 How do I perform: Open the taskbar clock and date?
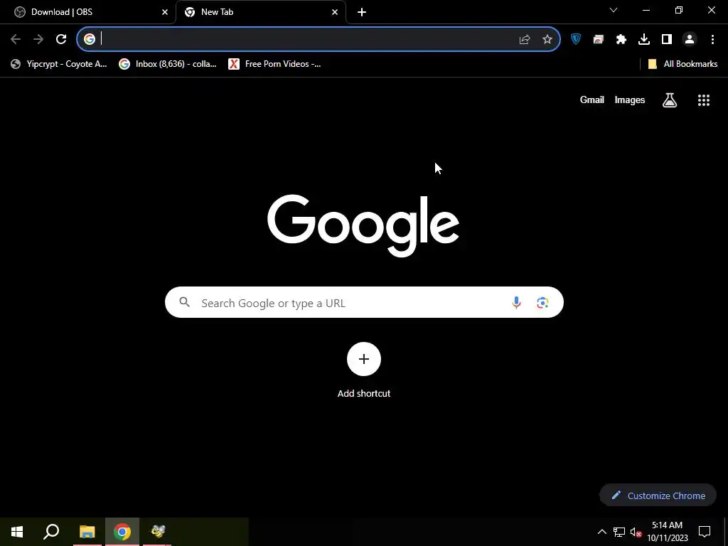click(x=668, y=532)
